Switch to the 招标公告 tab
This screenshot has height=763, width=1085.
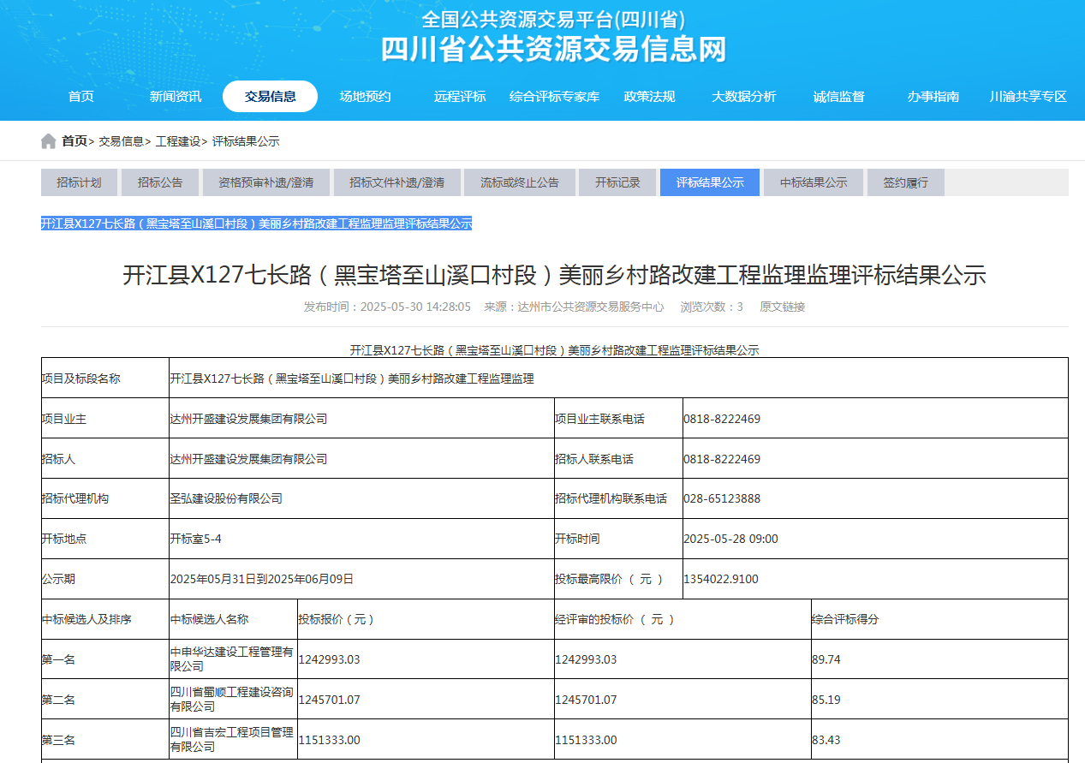pos(160,182)
